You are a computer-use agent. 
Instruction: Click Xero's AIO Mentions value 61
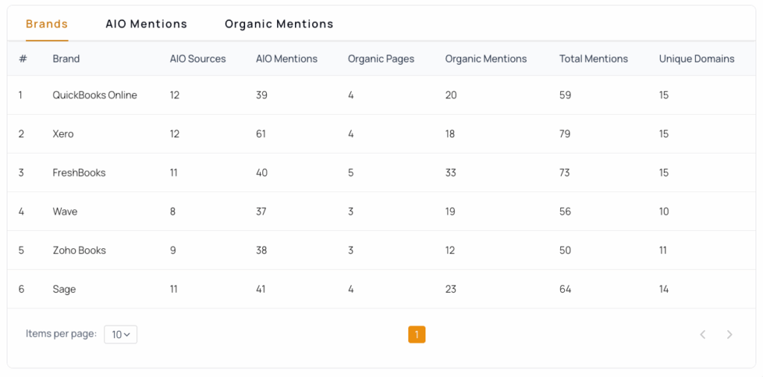coord(261,134)
